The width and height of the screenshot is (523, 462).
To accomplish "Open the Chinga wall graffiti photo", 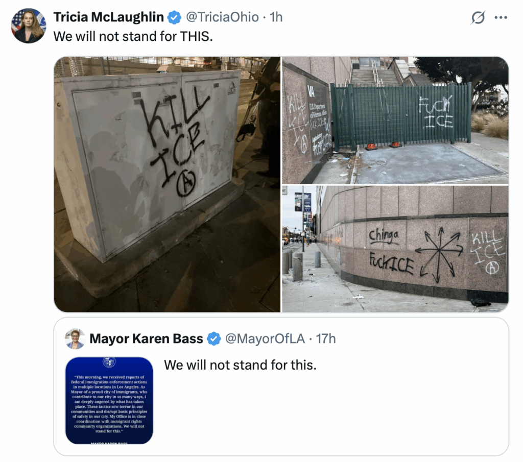I will pyautogui.click(x=395, y=249).
